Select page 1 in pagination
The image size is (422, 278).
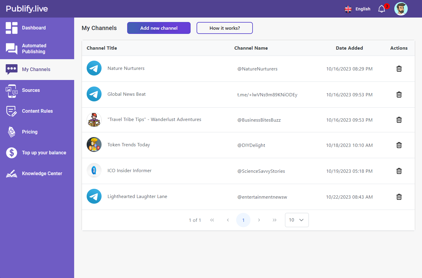pos(243,220)
